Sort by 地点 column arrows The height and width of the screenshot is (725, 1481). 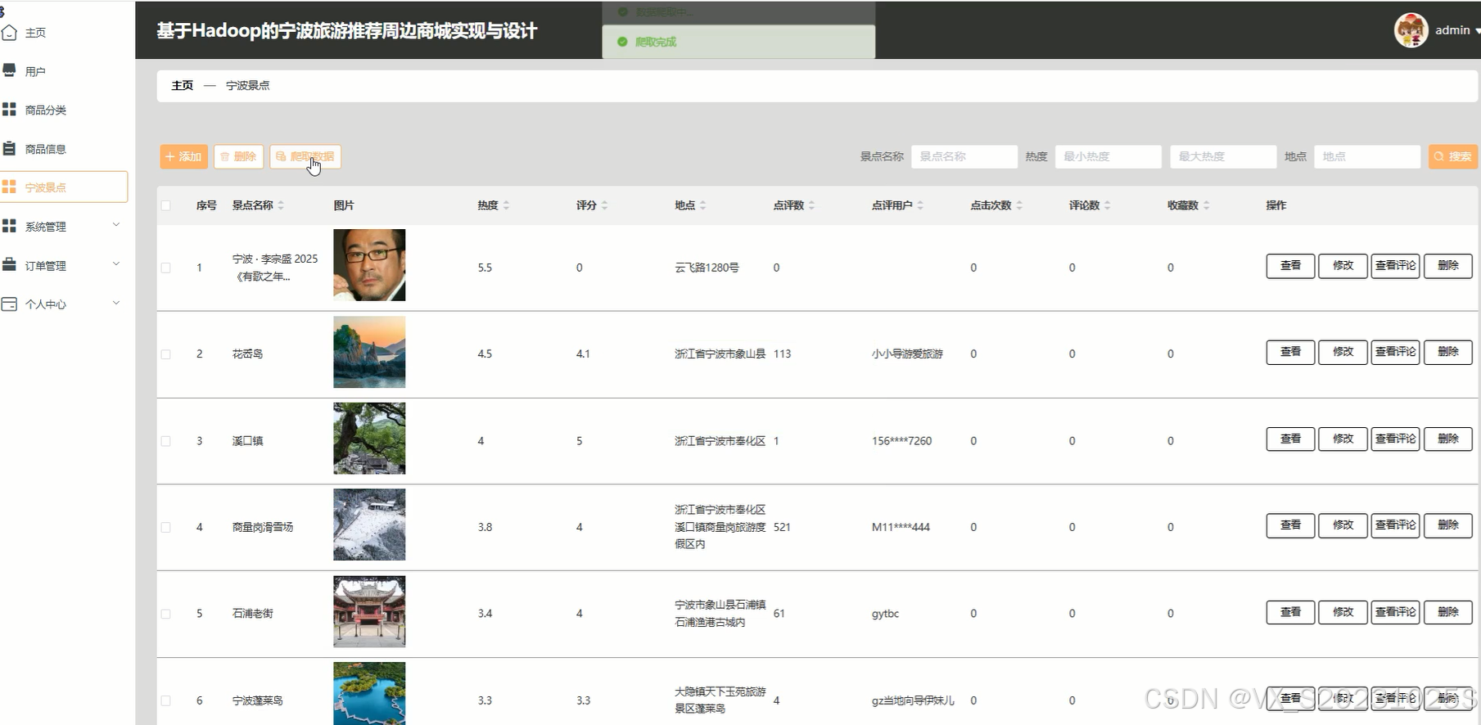pyautogui.click(x=702, y=205)
